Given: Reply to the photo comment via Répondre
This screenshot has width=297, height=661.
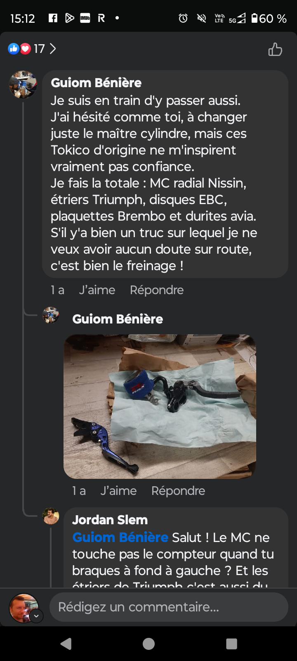Looking at the screenshot, I should tap(178, 491).
